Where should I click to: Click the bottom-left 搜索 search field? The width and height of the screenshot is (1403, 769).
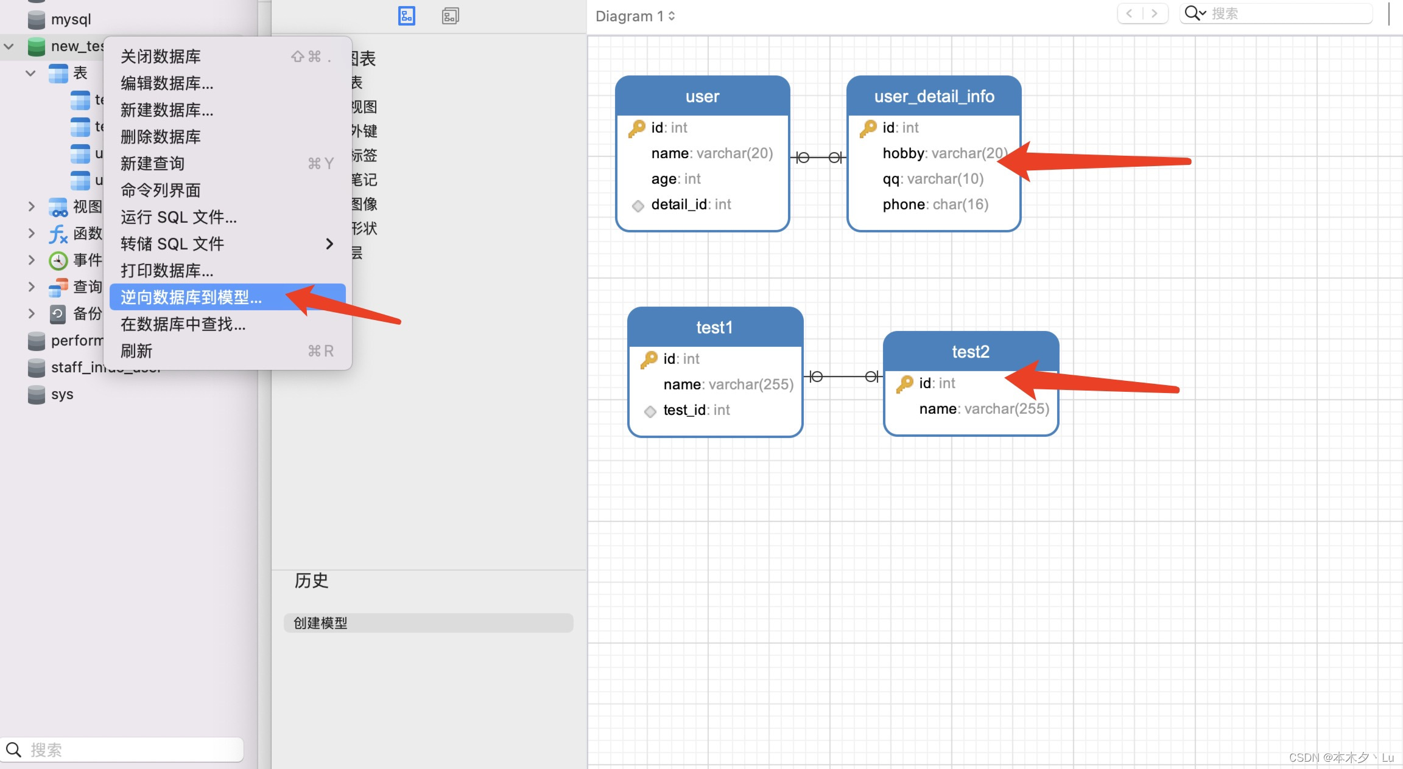click(x=122, y=750)
